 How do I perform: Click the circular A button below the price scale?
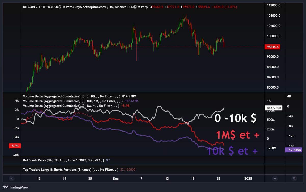[274, 178]
